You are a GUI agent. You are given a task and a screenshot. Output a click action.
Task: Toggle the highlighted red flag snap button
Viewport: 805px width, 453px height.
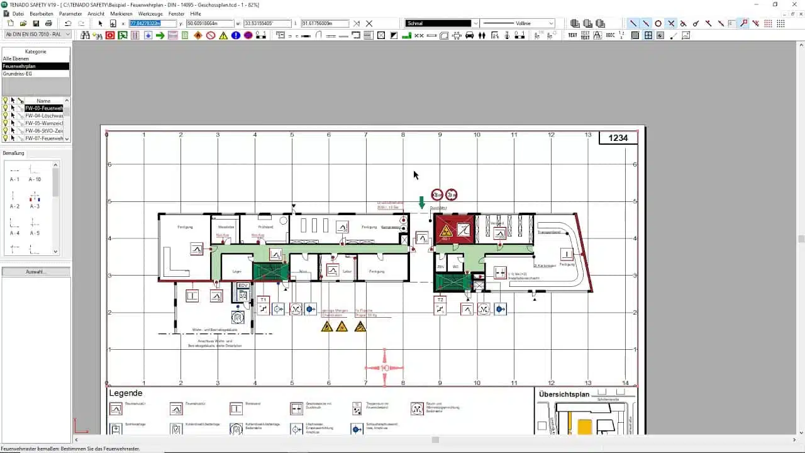click(x=744, y=23)
